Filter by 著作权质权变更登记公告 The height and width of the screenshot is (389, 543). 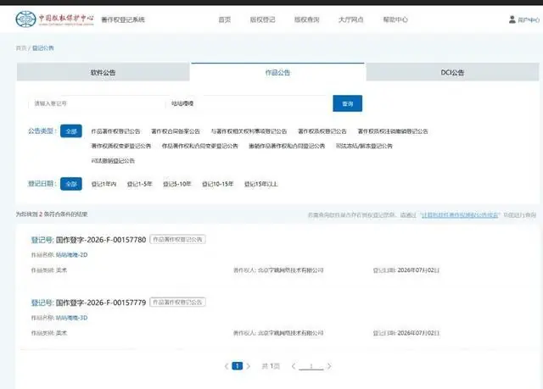point(121,146)
